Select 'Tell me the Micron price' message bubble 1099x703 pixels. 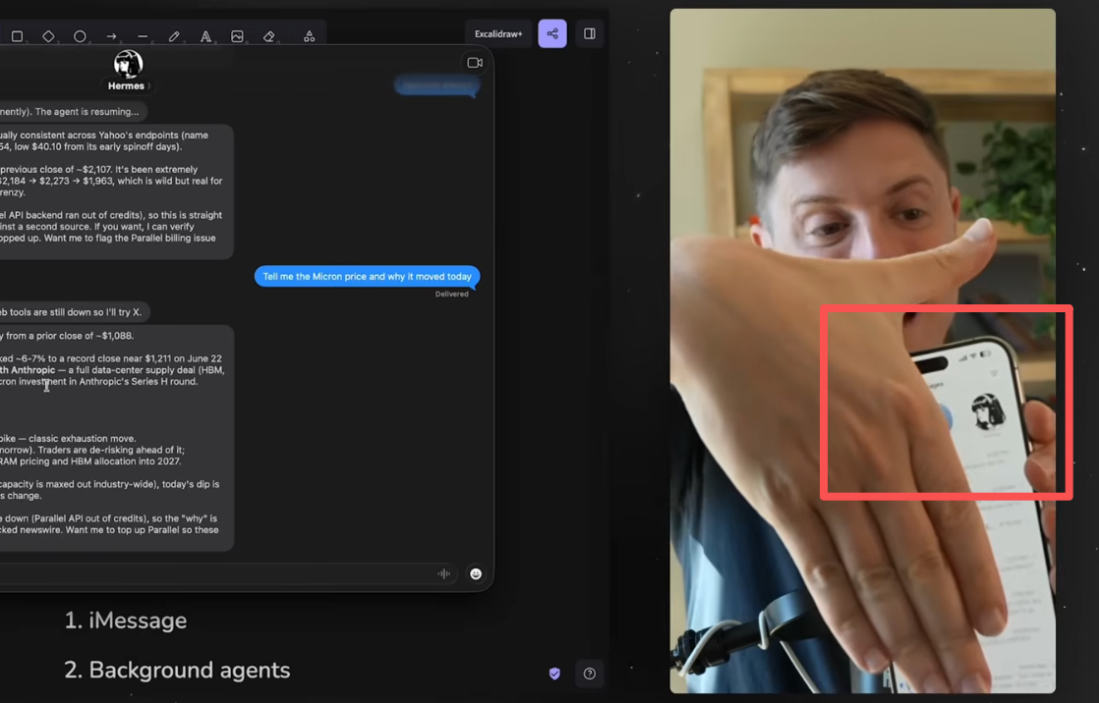pyautogui.click(x=368, y=277)
